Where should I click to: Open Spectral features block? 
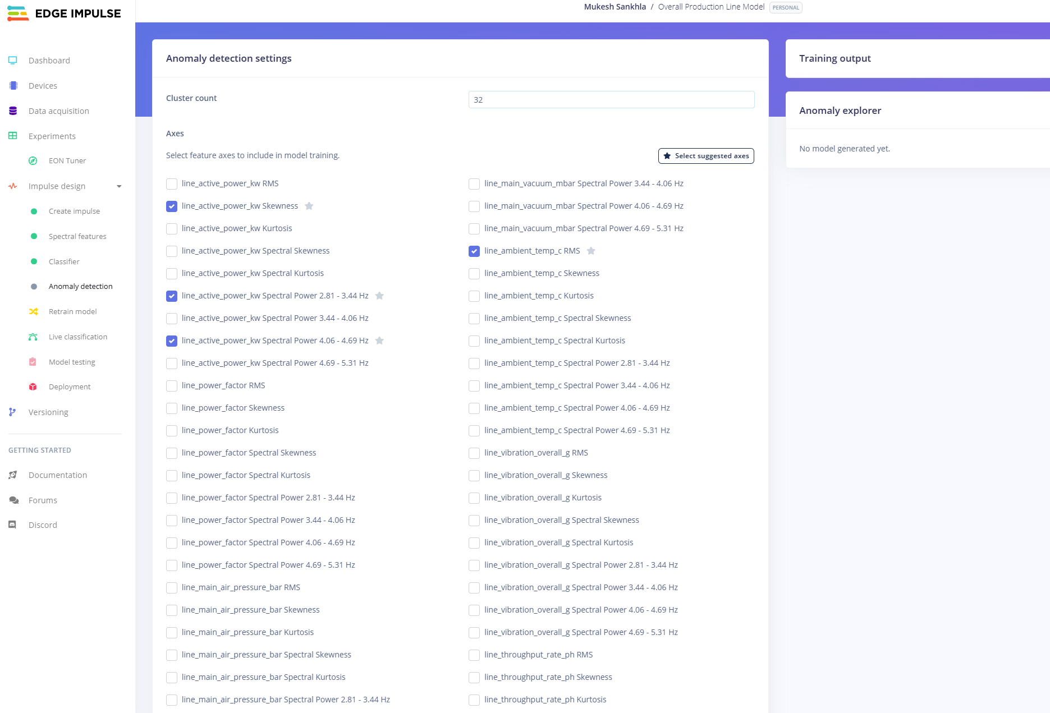point(77,236)
